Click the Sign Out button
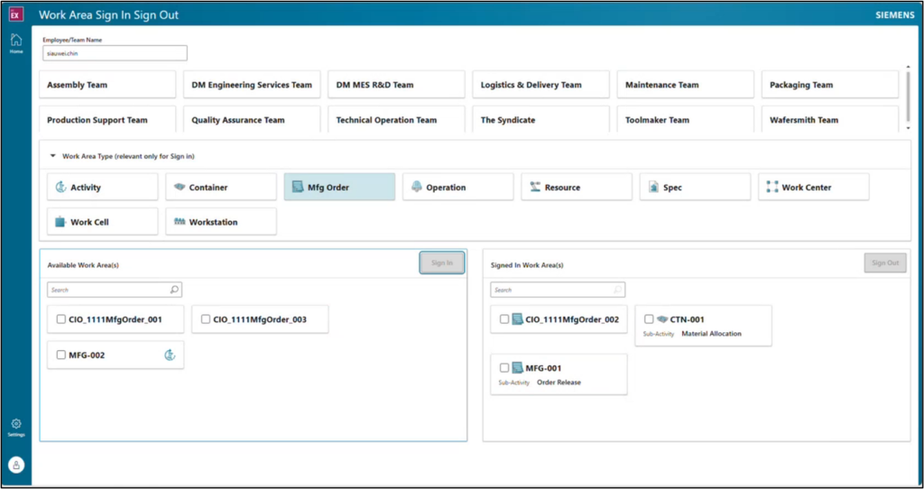The image size is (924, 489). [885, 263]
